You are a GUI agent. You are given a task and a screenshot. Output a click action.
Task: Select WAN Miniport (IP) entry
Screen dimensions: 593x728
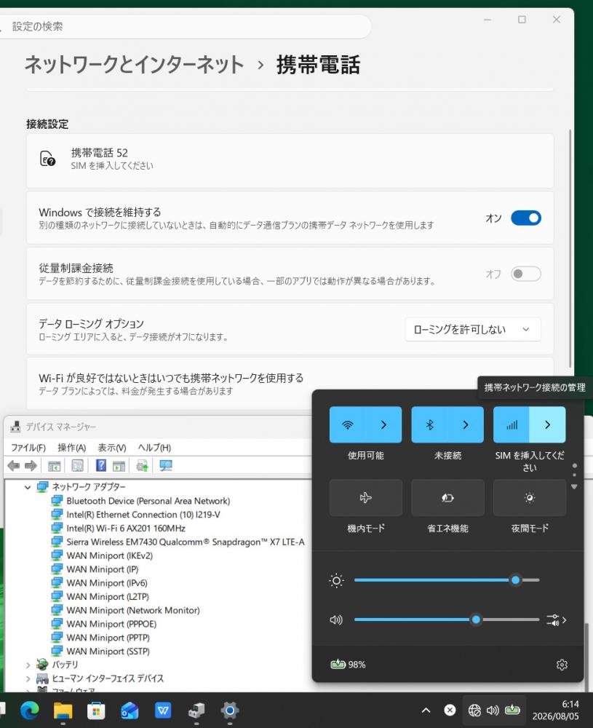tap(102, 569)
